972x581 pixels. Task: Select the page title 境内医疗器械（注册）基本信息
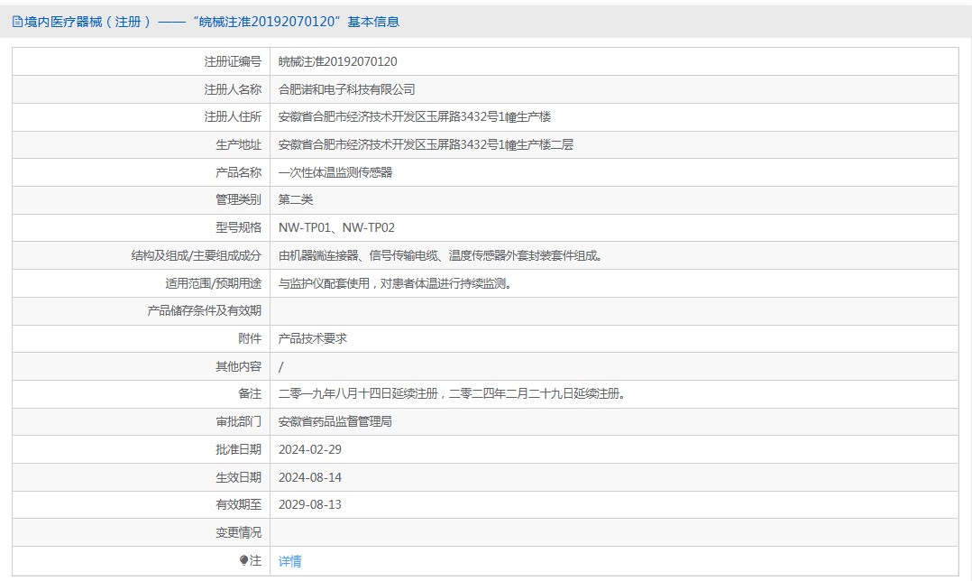click(211, 22)
